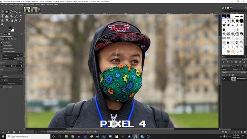This screenshot has height=139, width=247.
Task: Enable Rounded corners checkbox
Action: click(2, 48)
